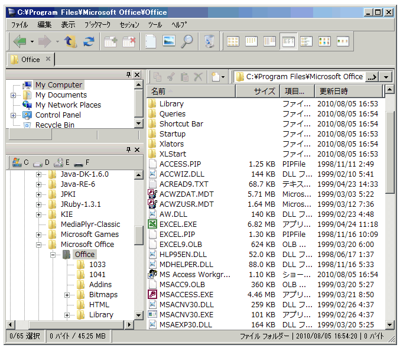400x348 pixels.
Task: Select the active details view icon
Action: (x=288, y=41)
